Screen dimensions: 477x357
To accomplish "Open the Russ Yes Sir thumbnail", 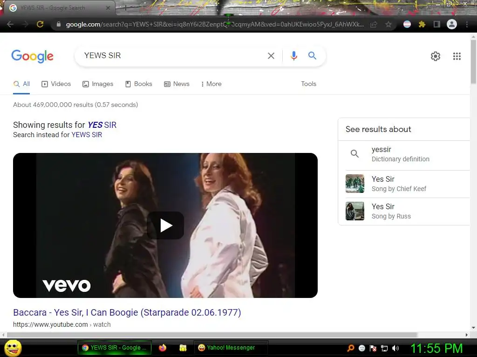I will pyautogui.click(x=354, y=211).
